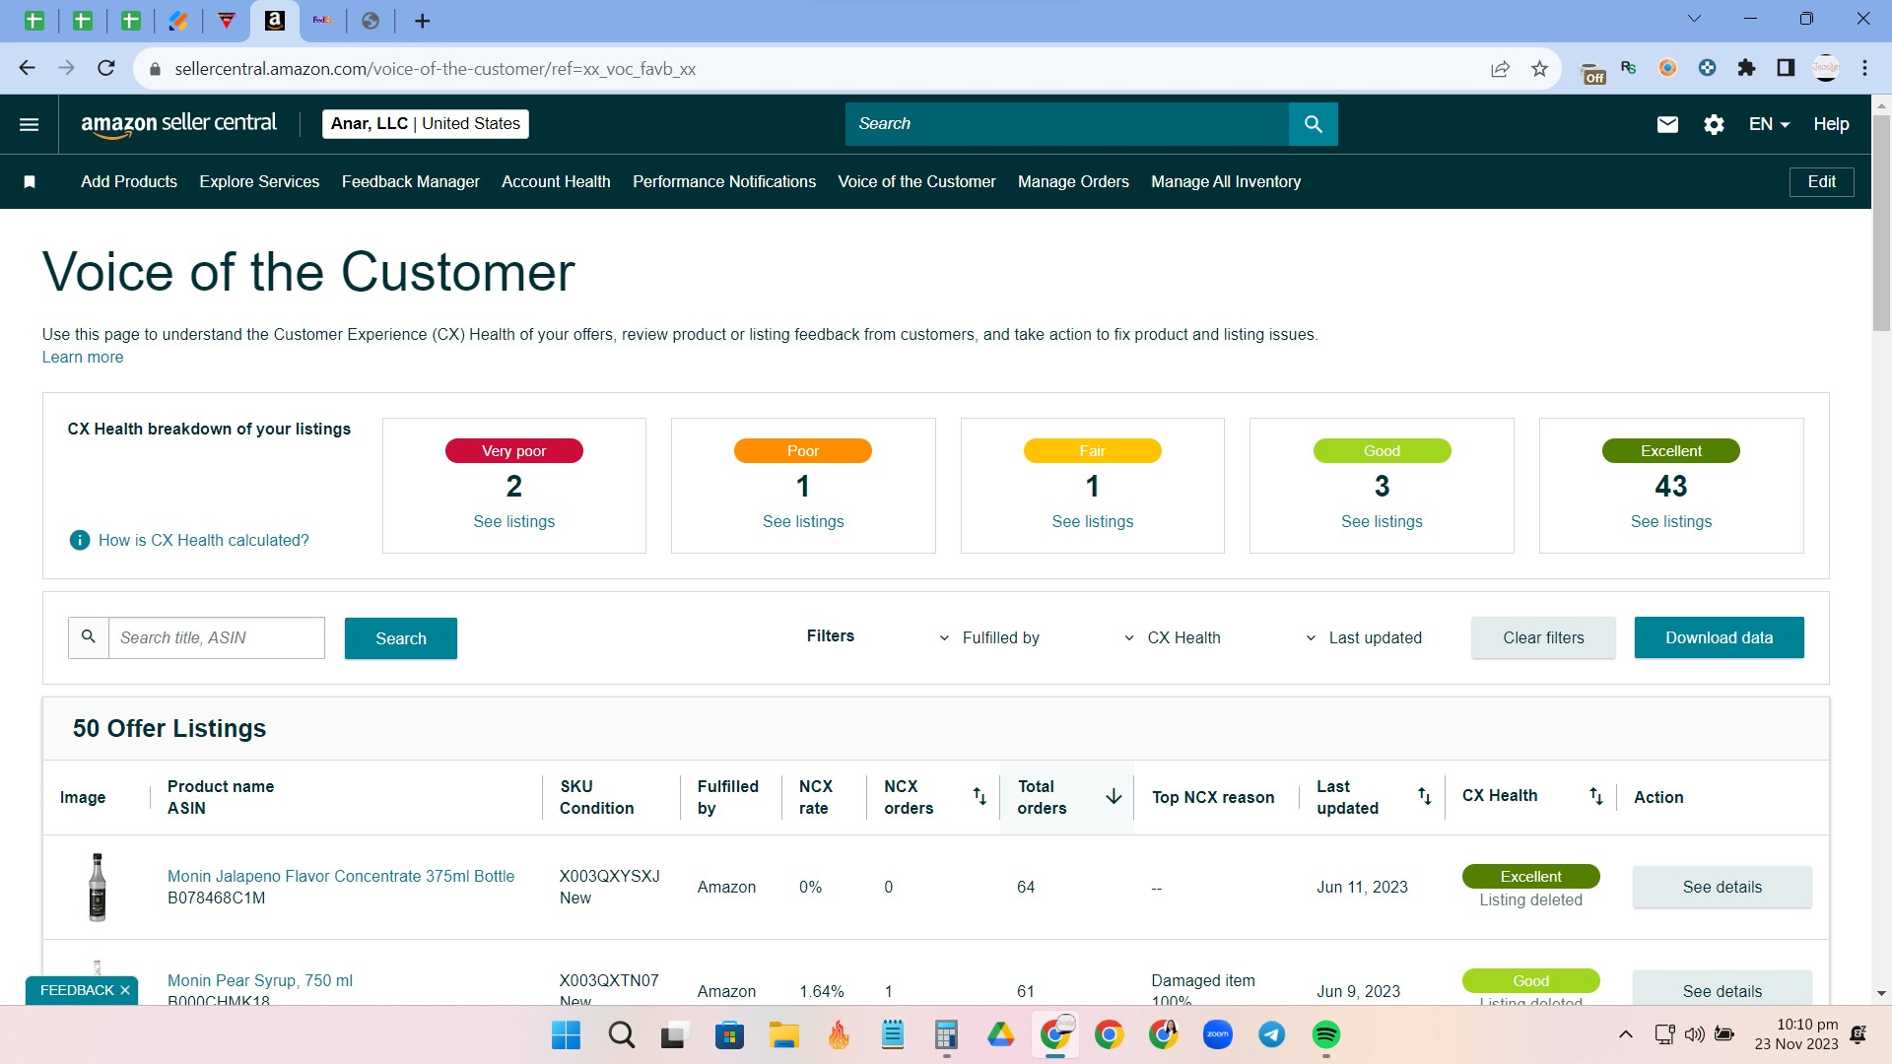See listings under Fair

[1093, 521]
